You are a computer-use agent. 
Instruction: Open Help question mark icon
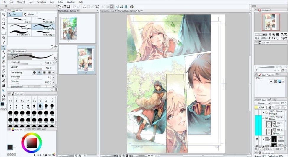click(132, 6)
